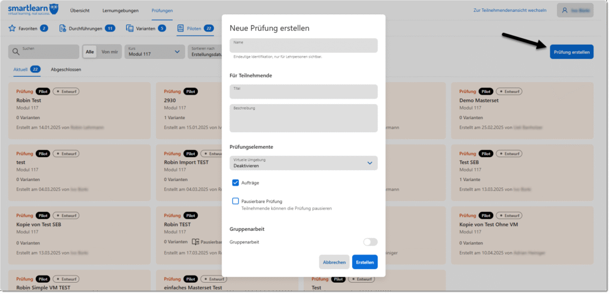This screenshot has width=610, height=294.
Task: Click the Erstellen button in dialog
Action: pos(365,262)
